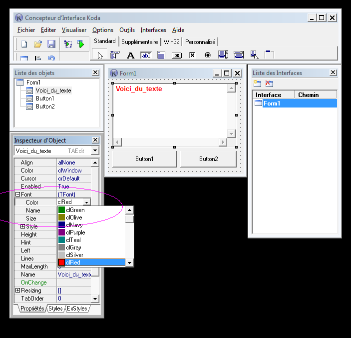Choose the clPurple color from the list
Screen dimensions: 351x338
point(75,232)
